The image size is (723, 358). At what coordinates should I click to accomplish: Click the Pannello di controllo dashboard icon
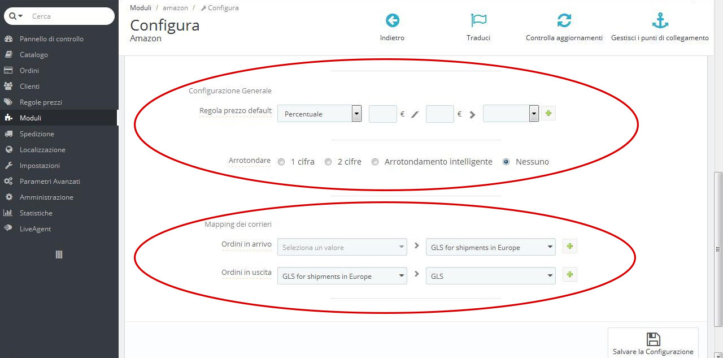8,39
